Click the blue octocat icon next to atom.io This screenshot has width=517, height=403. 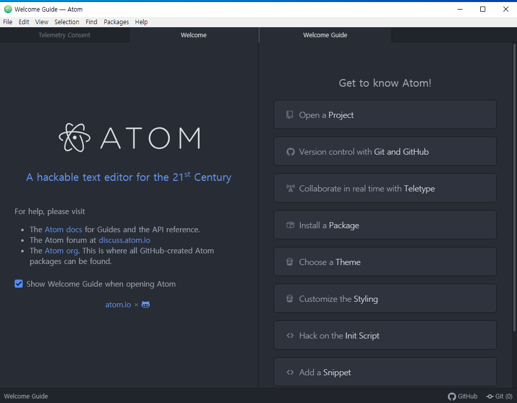pos(146,304)
